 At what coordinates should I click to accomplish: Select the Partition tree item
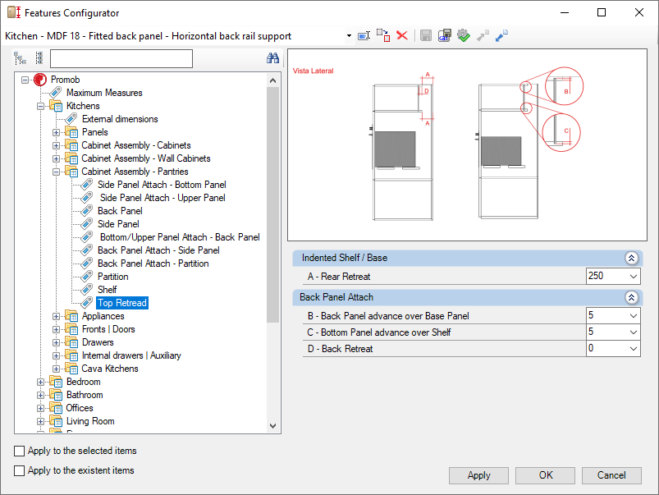pos(113,277)
